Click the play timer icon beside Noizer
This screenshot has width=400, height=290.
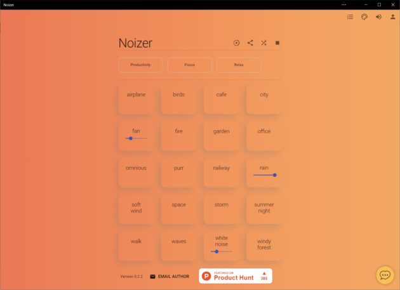(236, 43)
